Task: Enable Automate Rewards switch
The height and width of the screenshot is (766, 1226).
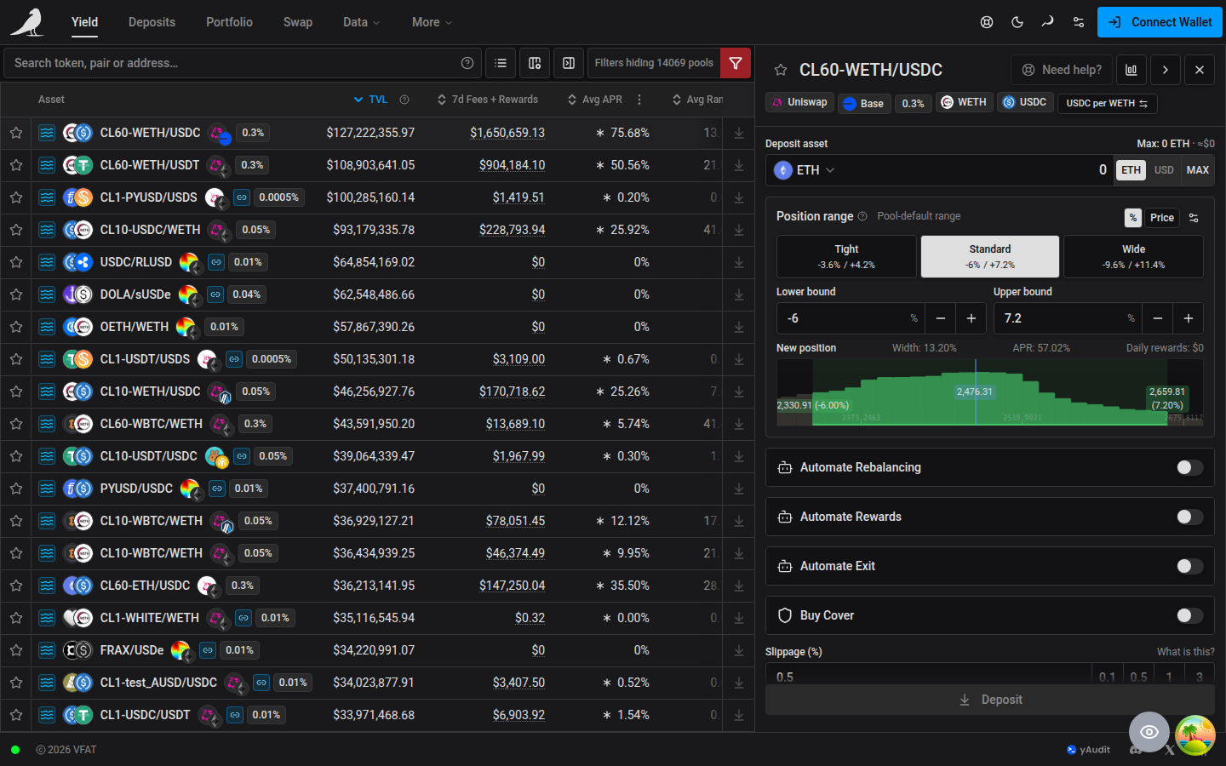Action: tap(1189, 517)
